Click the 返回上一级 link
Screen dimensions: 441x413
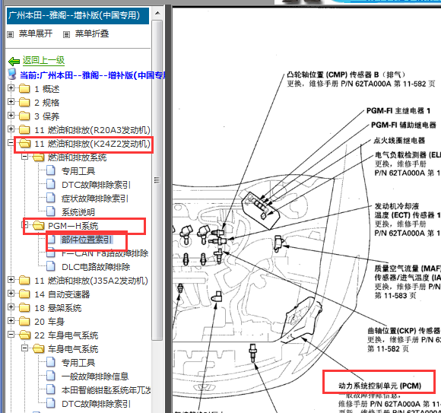(x=43, y=61)
